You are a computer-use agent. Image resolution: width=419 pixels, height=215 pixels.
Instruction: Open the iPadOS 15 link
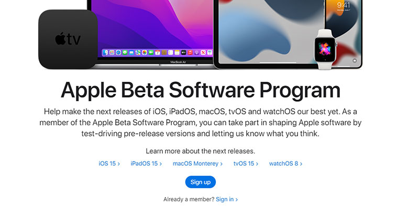click(x=146, y=164)
